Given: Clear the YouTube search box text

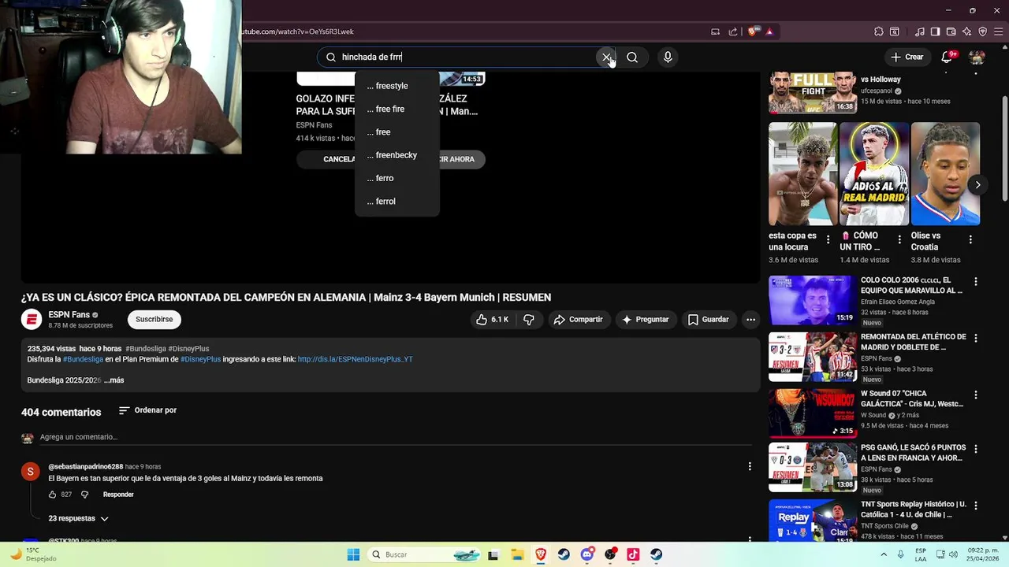Looking at the screenshot, I should coord(606,57).
